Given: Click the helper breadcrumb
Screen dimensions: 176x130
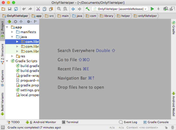Looking at the screenshot, I should pos(123,16).
